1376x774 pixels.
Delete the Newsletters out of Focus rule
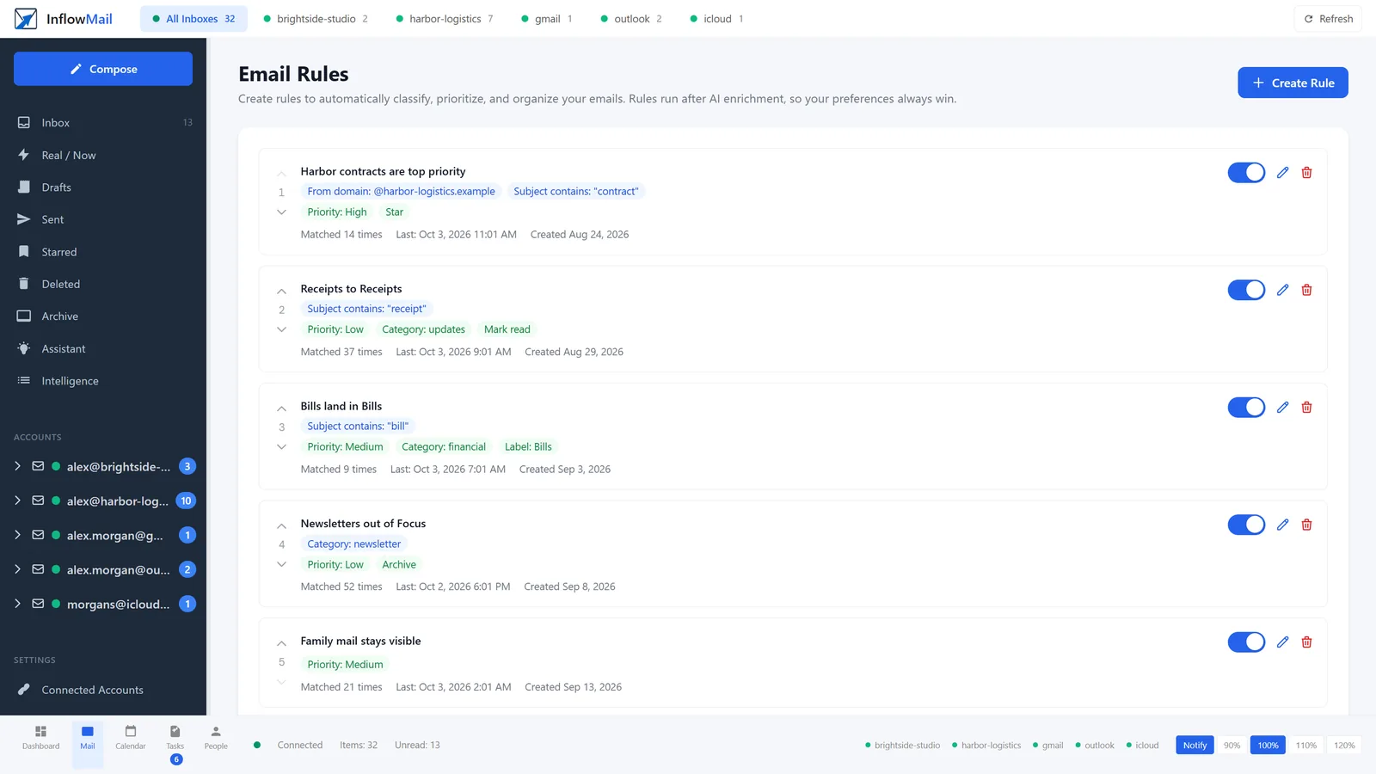click(x=1306, y=525)
